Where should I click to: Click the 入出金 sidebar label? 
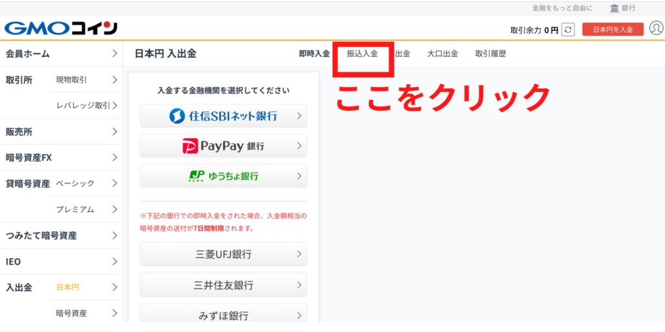(19, 287)
